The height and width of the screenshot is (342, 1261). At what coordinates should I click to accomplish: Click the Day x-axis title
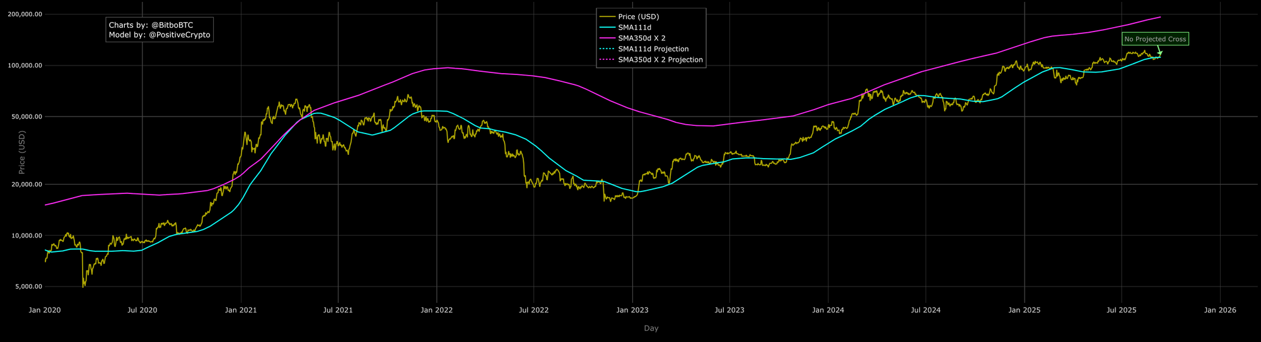(651, 328)
